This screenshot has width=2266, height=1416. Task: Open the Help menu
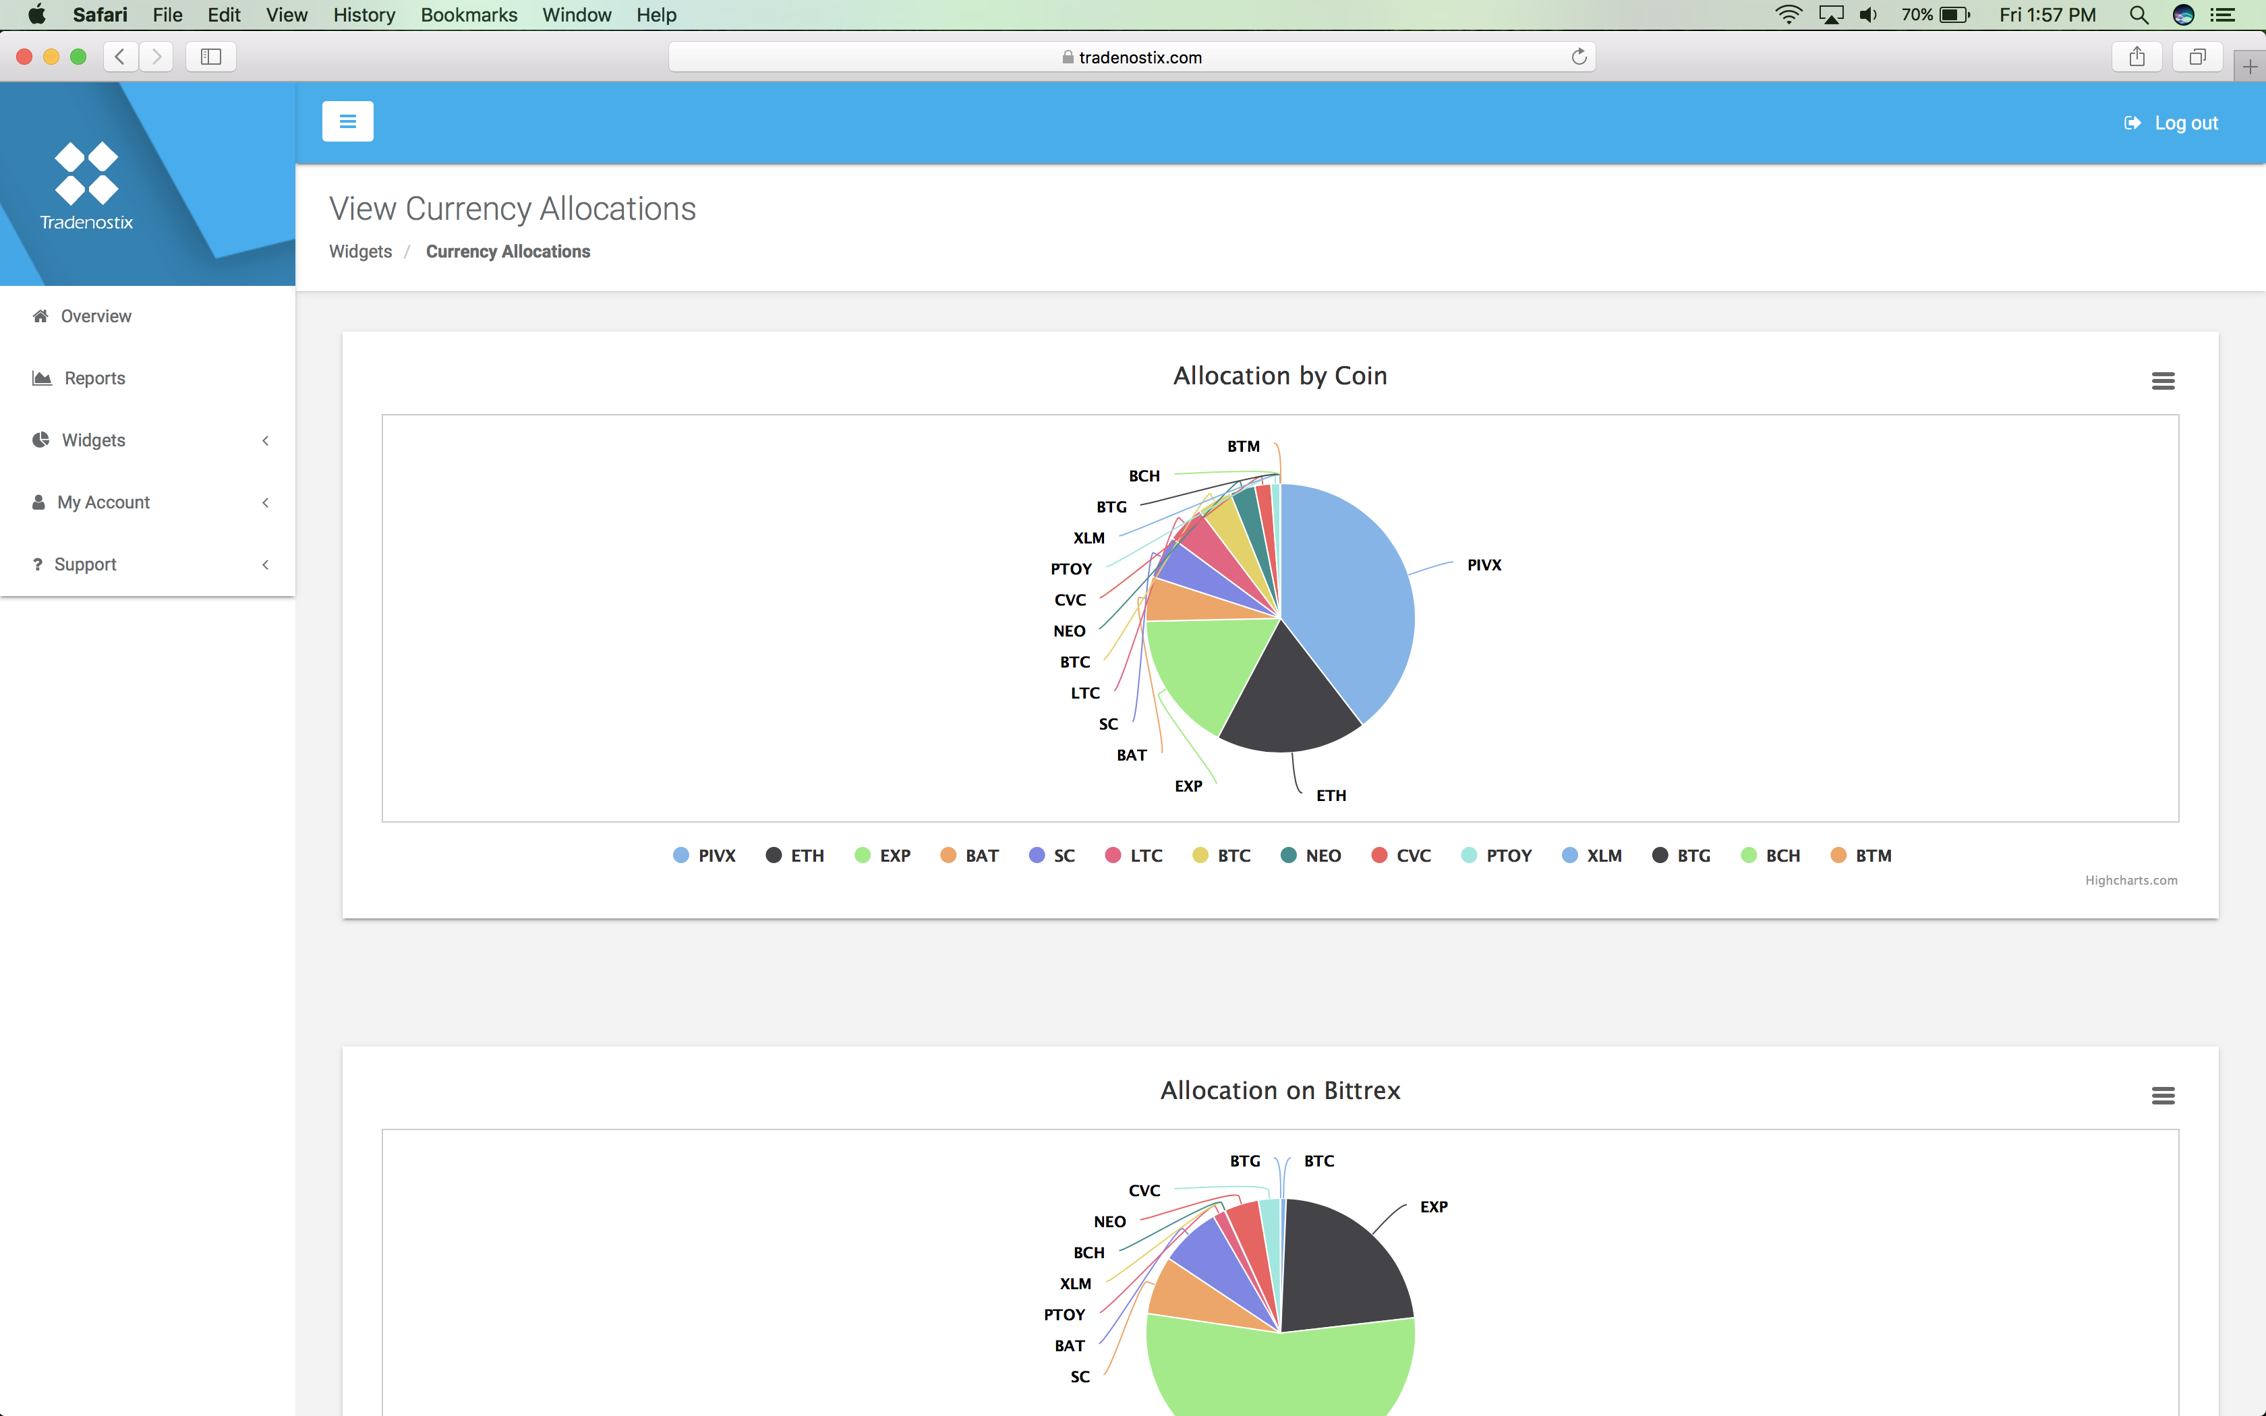tap(656, 15)
